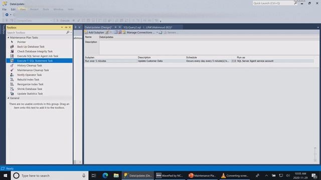Click the Quick Launch search icon

click(x=295, y=3)
